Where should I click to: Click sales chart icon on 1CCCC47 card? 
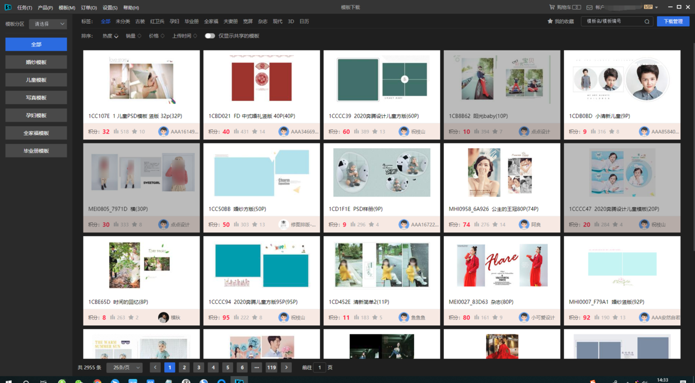pos(597,225)
